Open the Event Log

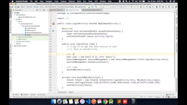click(x=170, y=94)
